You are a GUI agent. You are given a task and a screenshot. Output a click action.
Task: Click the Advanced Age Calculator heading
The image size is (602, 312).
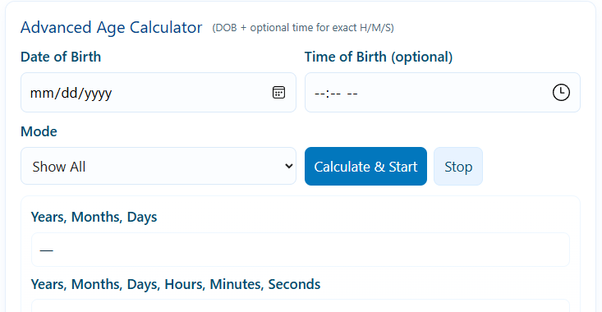(112, 28)
